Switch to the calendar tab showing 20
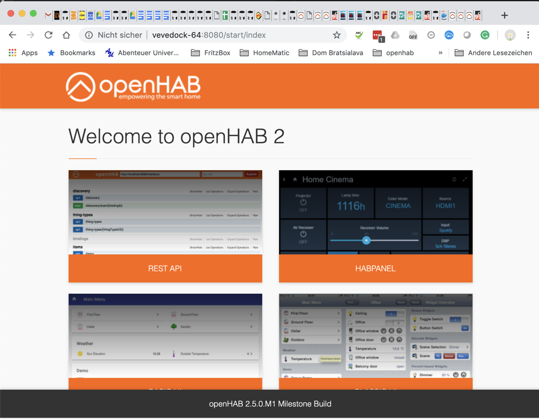 point(90,15)
